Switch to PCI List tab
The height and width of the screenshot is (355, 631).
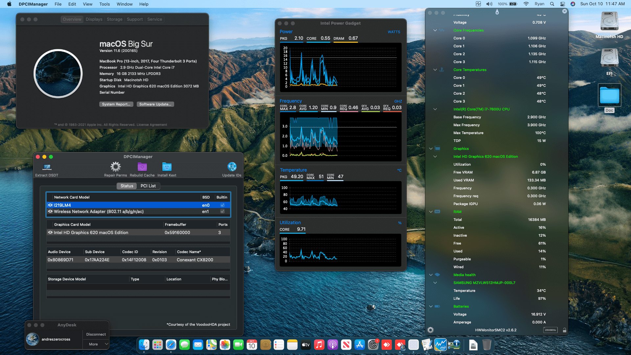(148, 186)
